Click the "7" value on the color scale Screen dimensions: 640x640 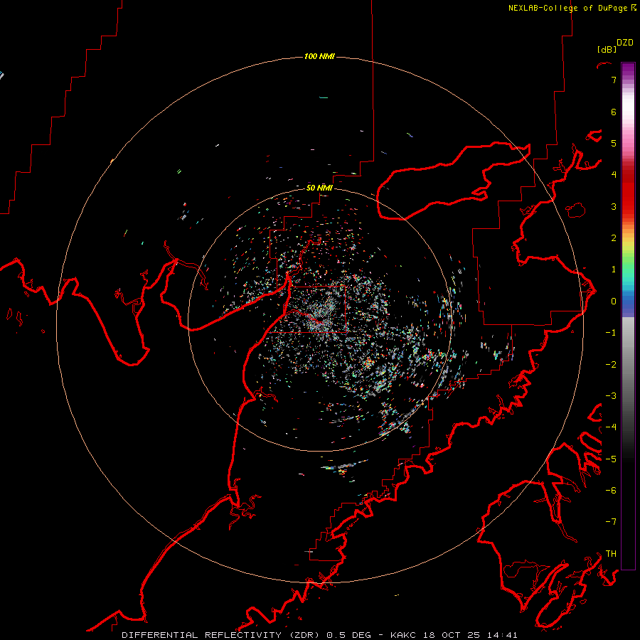pos(614,80)
